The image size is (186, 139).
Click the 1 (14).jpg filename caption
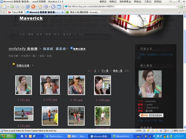point(50,100)
